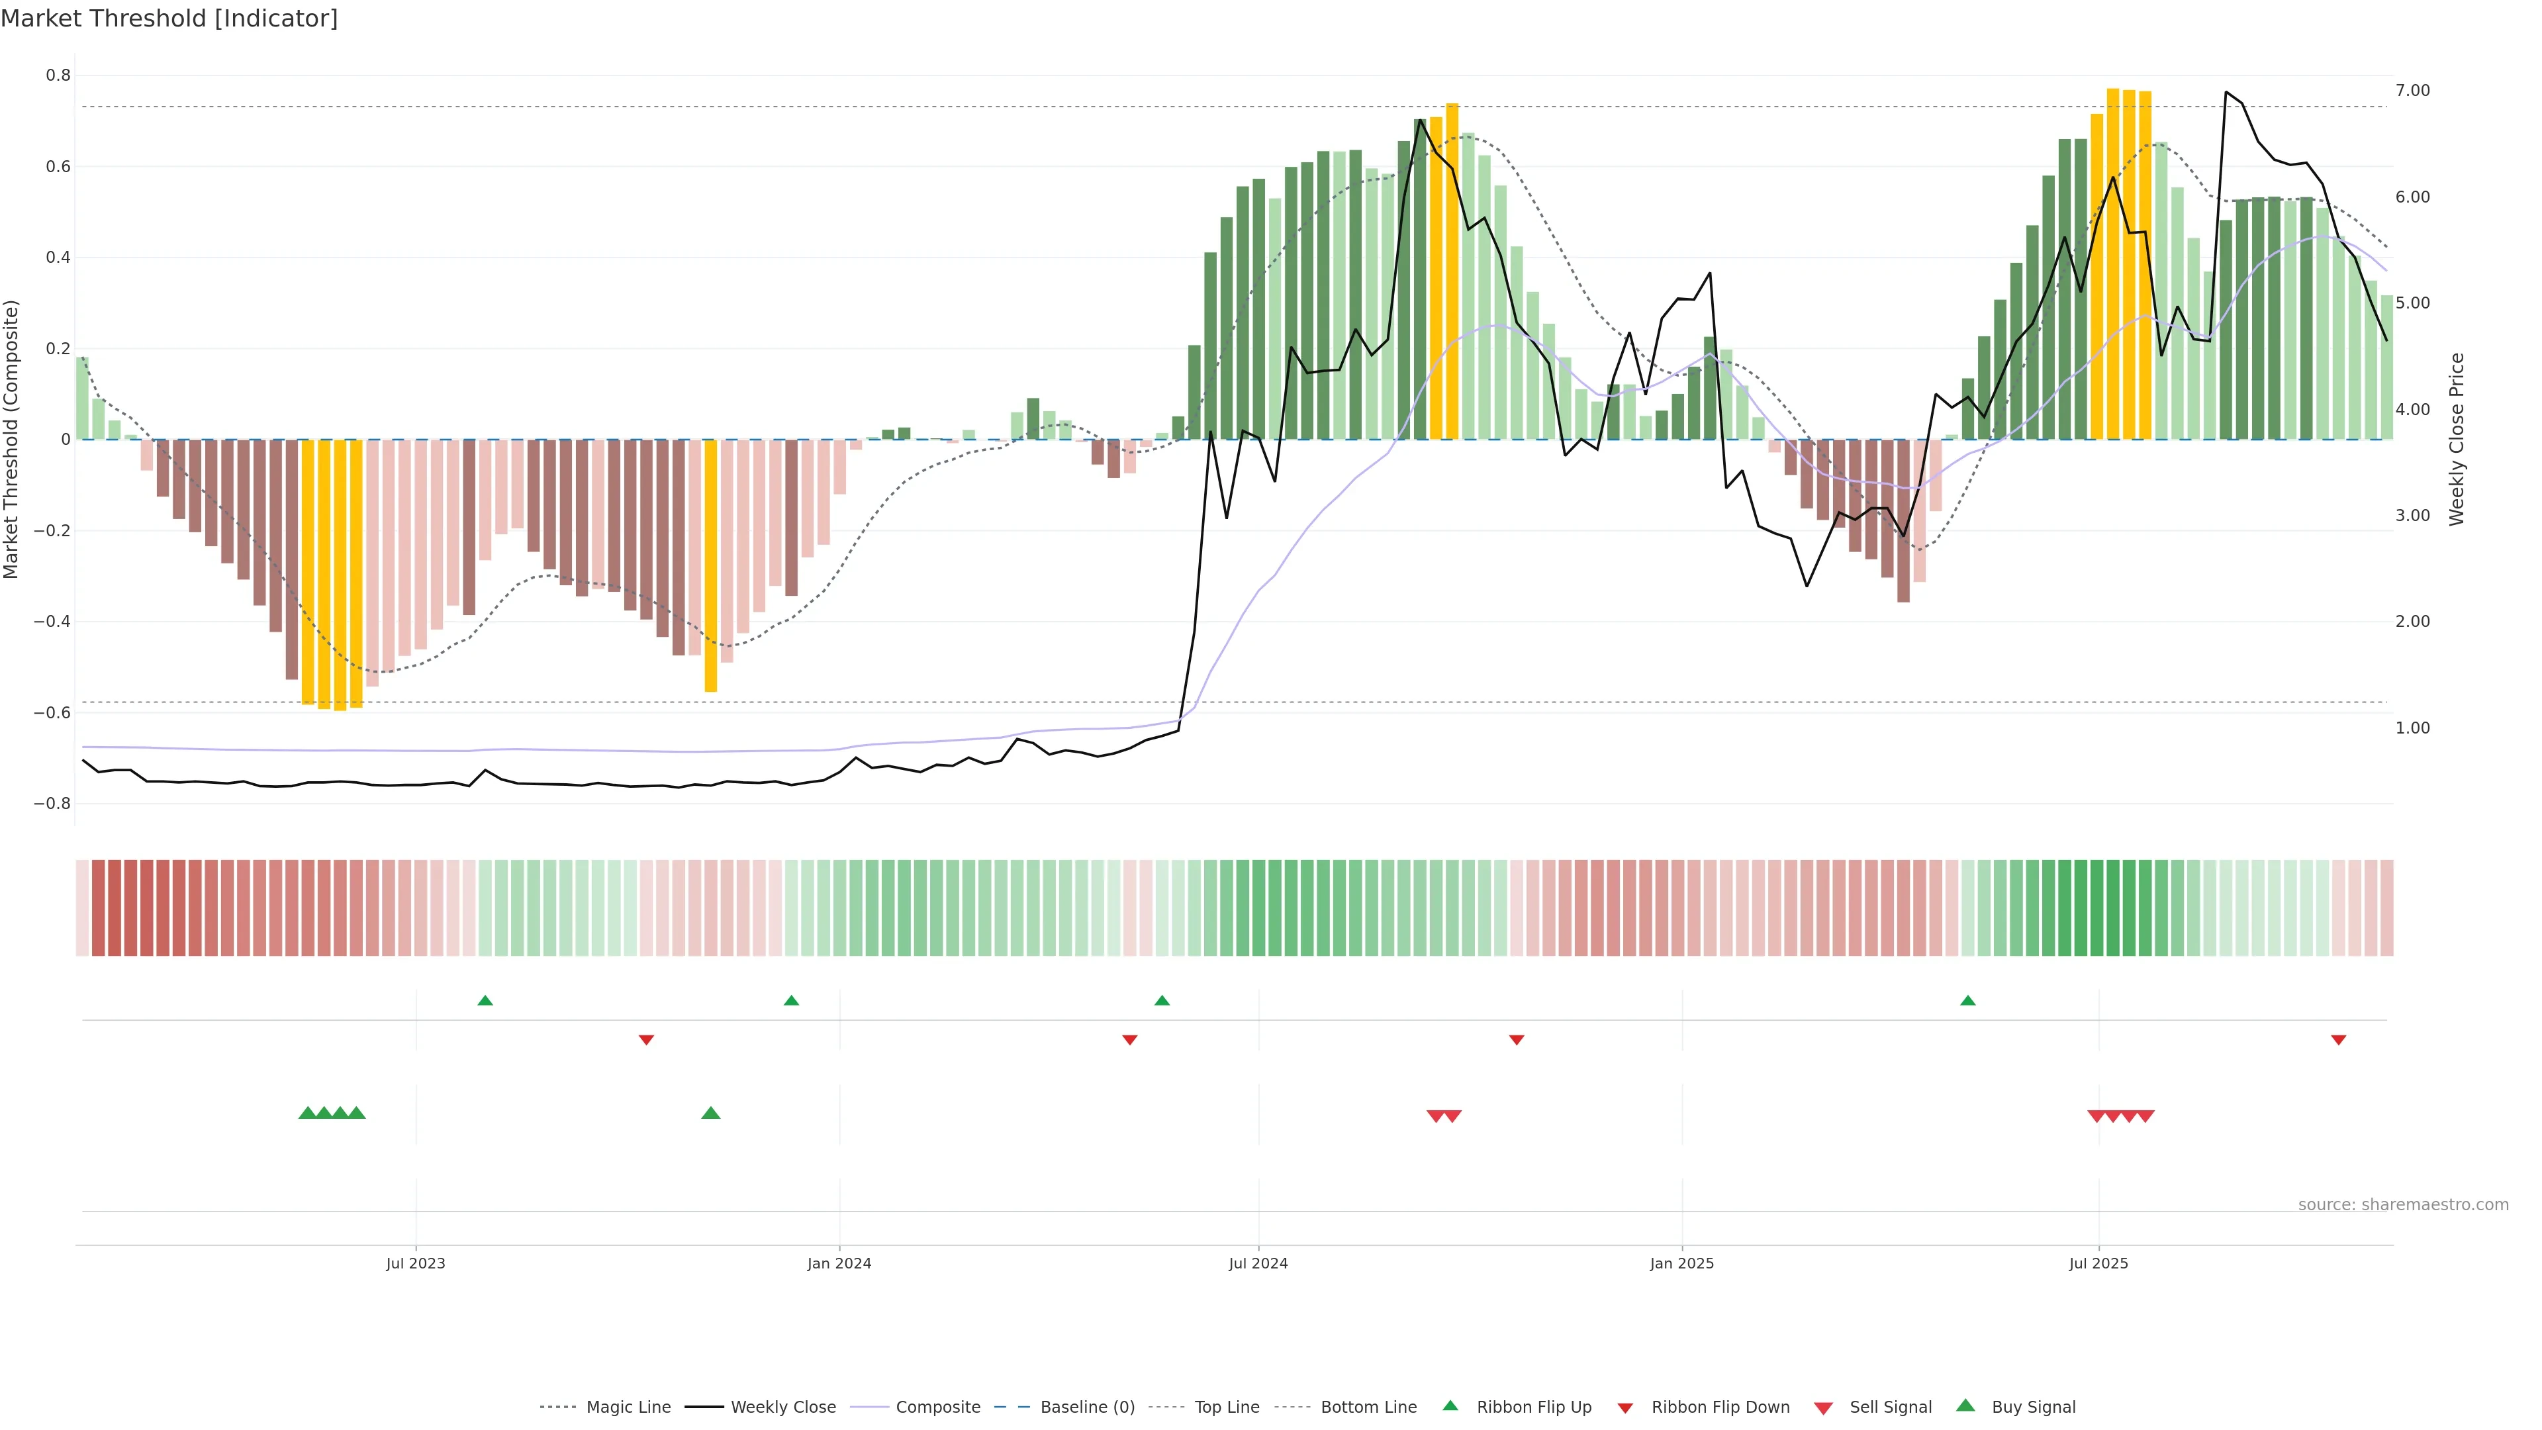This screenshot has width=2542, height=1430.
Task: Click the Sell Signal legend icon
Action: tap(1824, 1408)
